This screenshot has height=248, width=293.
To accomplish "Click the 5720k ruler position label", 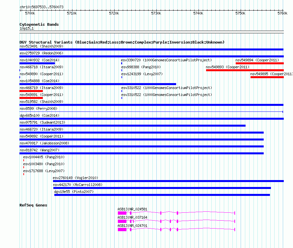I will coord(114,13).
